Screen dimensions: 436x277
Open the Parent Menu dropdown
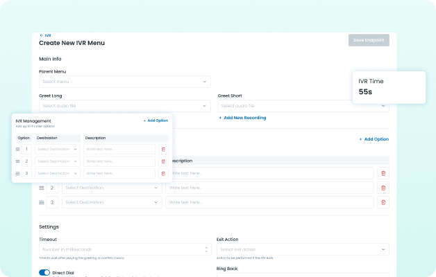click(x=124, y=82)
